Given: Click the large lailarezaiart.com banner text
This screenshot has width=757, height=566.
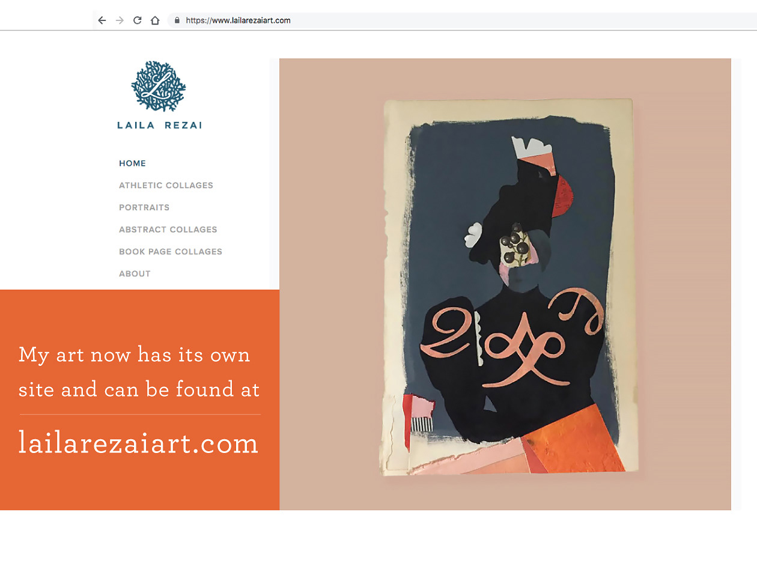Looking at the screenshot, I should point(139,443).
